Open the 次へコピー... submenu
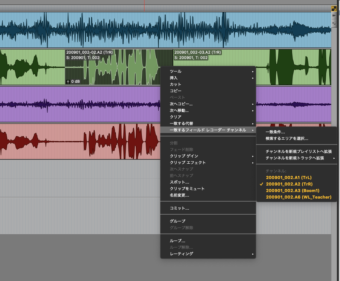The height and width of the screenshot is (281, 340). tap(208, 104)
